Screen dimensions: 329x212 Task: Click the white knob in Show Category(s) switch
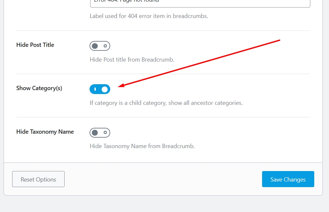[x=105, y=89]
